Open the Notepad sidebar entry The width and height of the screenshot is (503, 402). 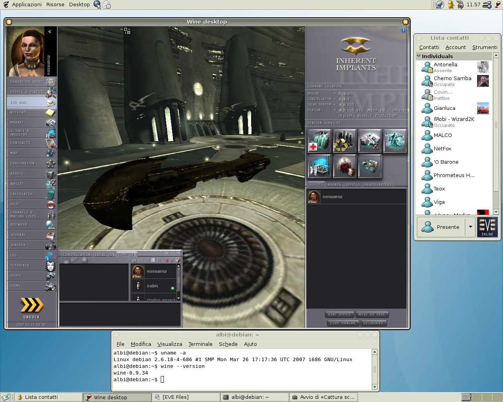(32, 112)
